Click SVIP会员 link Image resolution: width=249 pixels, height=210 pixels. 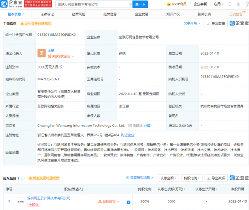179,4
